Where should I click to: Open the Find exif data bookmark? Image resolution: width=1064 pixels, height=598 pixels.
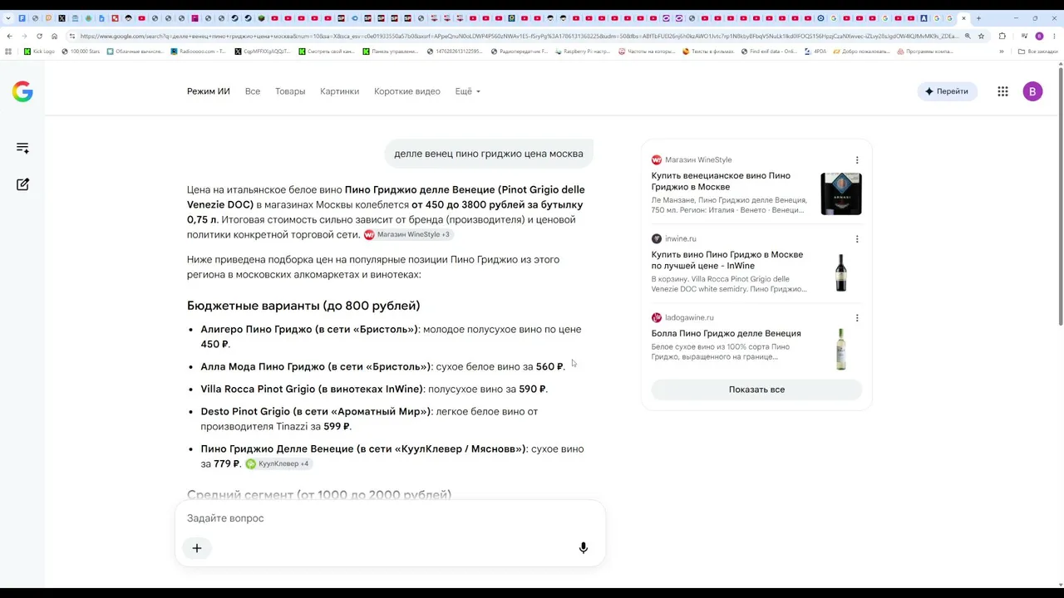[x=769, y=51]
